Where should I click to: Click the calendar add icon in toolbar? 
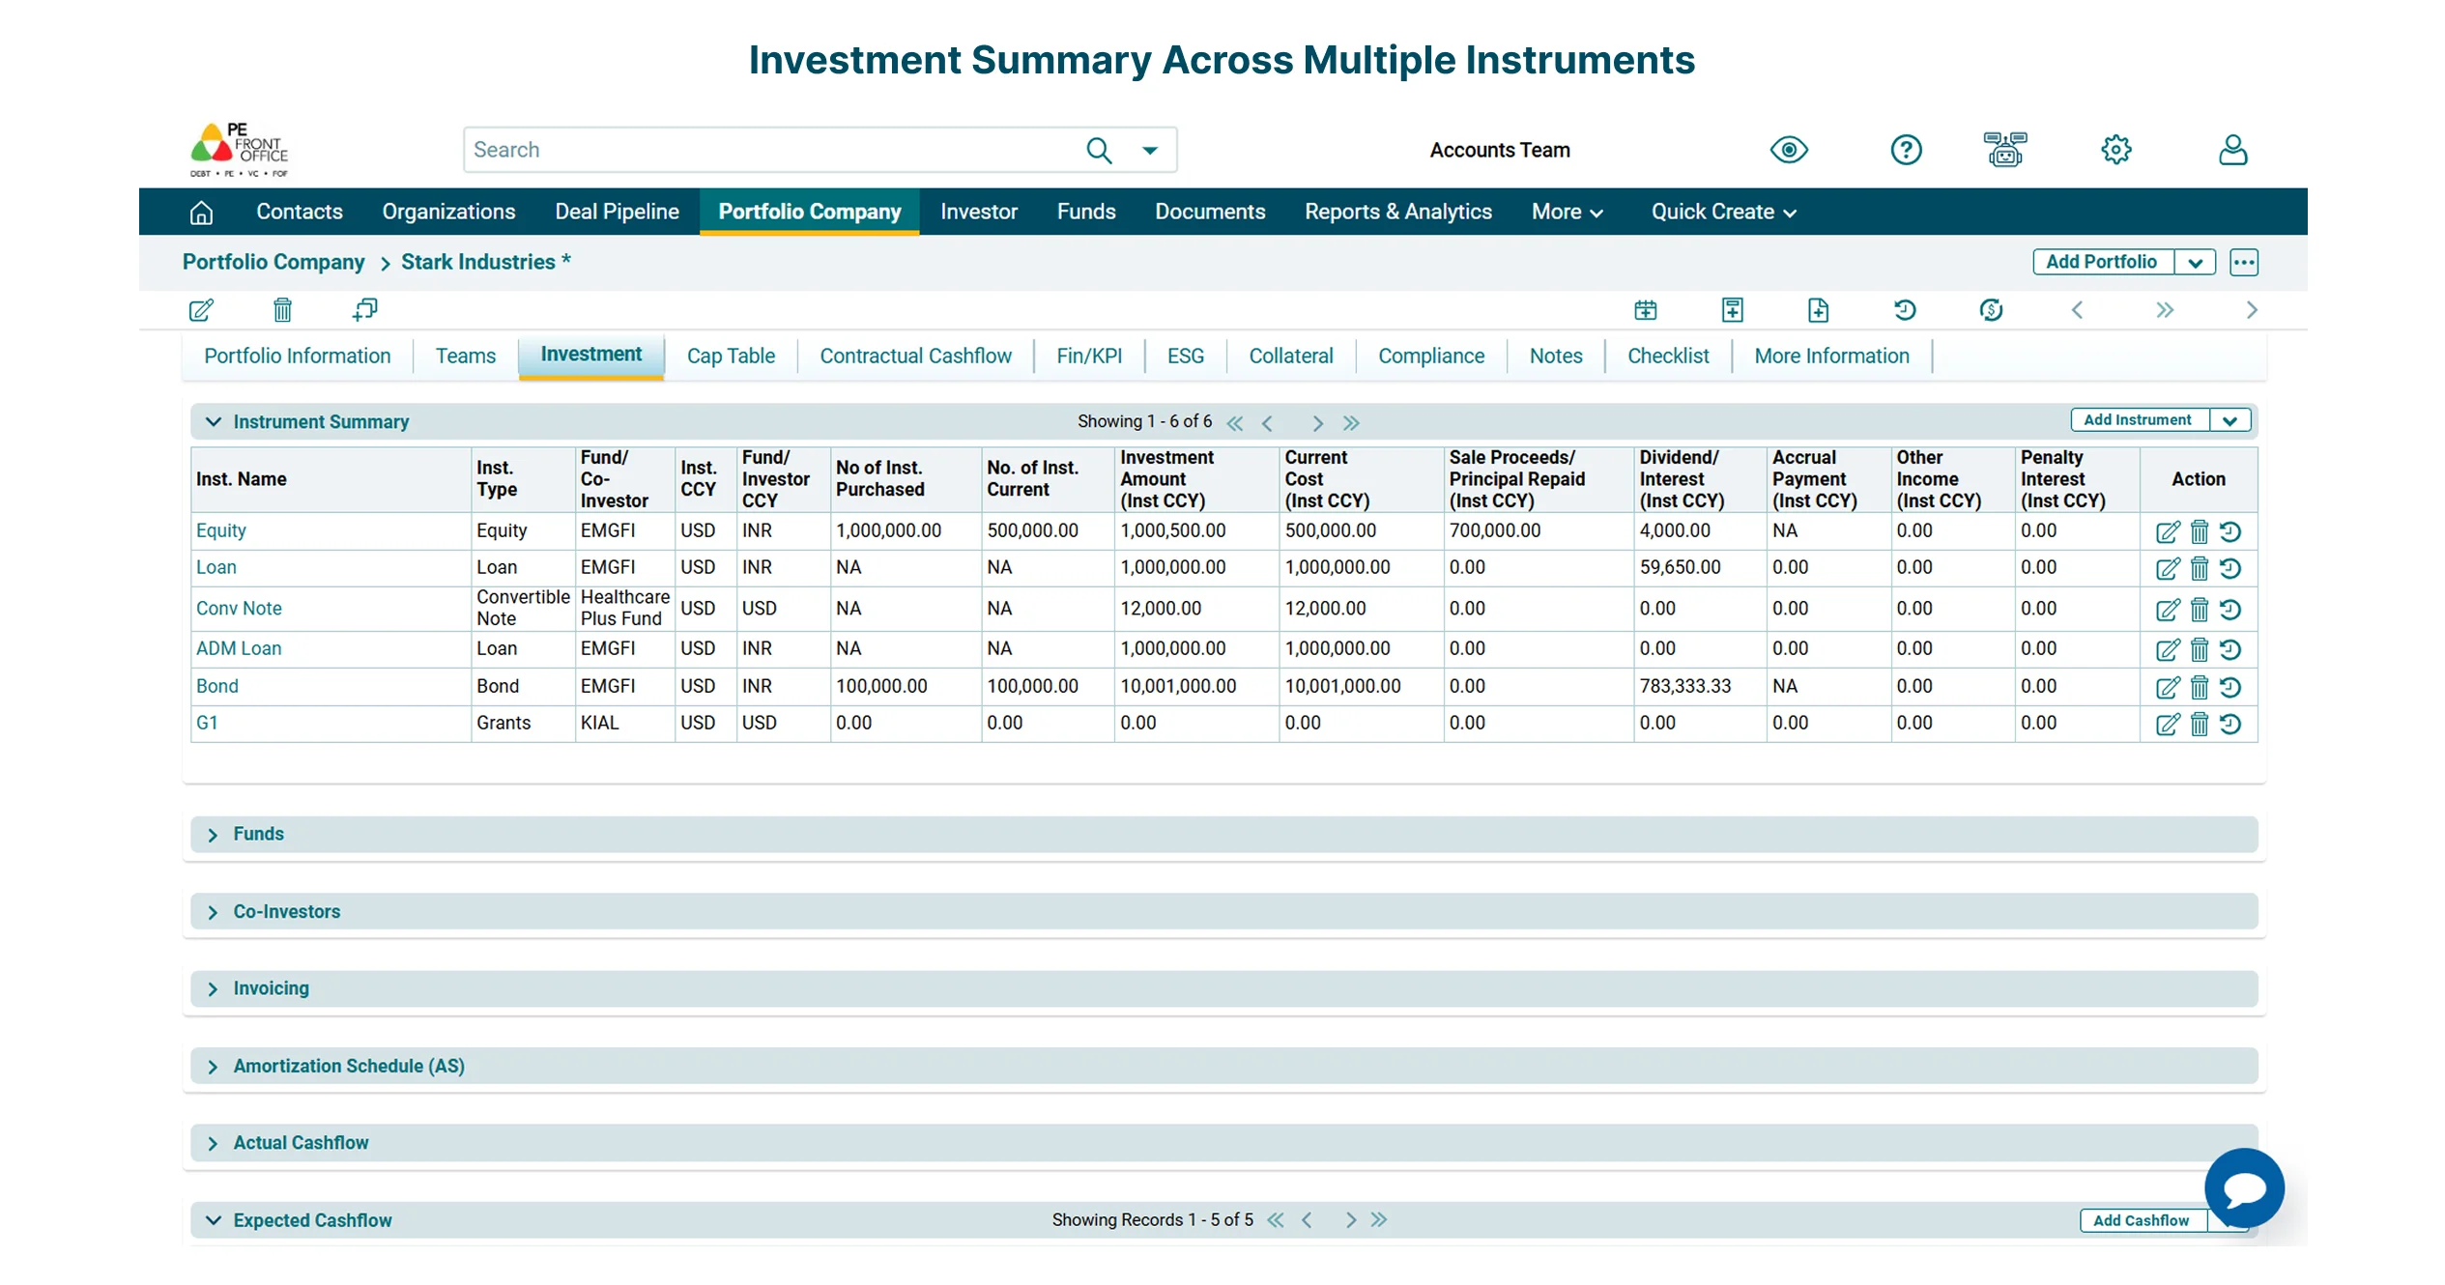[x=1645, y=310]
